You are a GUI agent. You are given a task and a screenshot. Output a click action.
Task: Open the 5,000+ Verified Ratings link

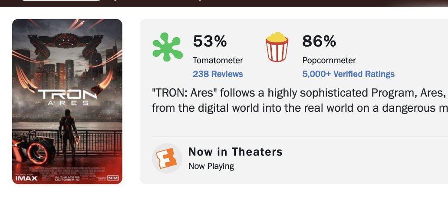pyautogui.click(x=348, y=74)
